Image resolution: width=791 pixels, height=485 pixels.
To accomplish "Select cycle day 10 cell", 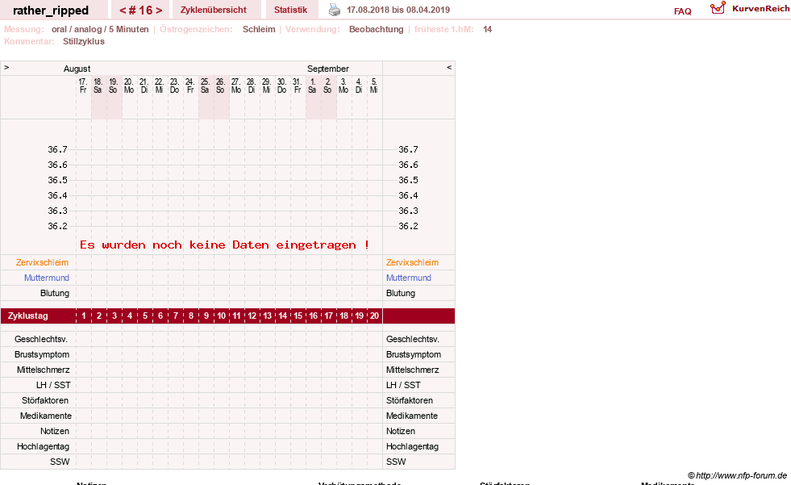I will tap(222, 316).
